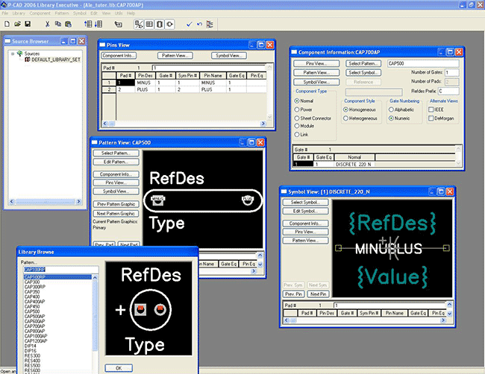Image resolution: width=485 pixels, height=374 pixels.
Task: Click the Save toolbar icon
Action: point(28,24)
